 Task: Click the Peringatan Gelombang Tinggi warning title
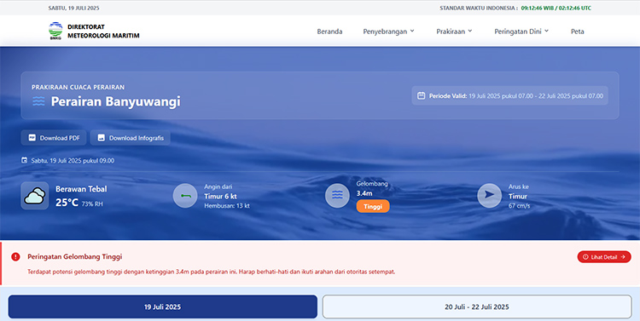tap(75, 256)
